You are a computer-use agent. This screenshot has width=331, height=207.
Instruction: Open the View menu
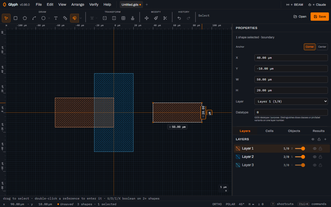62,5
